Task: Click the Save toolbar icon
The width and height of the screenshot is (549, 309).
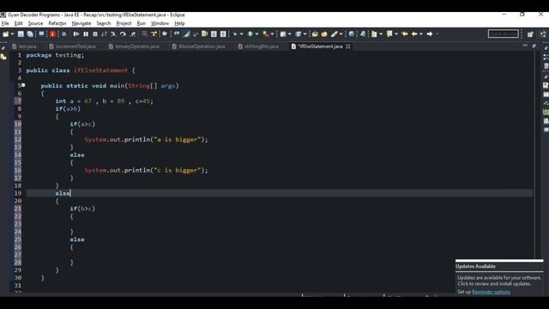Action: click(x=21, y=34)
